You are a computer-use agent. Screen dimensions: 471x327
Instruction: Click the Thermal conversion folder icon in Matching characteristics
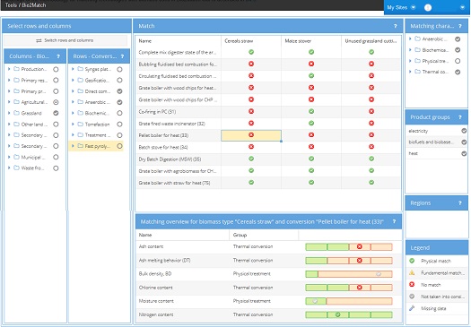[x=417, y=72]
